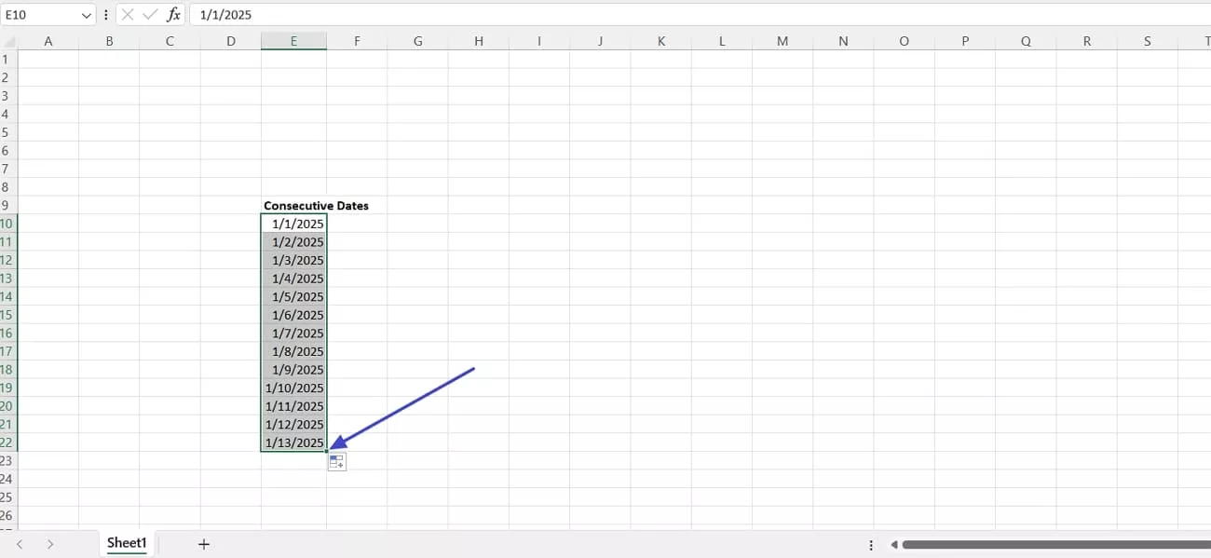
Task: Click the next sheet navigation arrow
Action: 51,543
